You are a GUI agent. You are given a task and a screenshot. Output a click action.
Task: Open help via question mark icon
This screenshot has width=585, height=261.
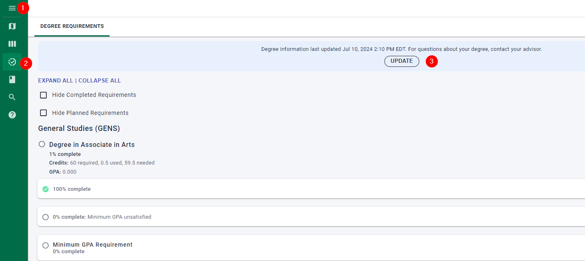(x=12, y=115)
